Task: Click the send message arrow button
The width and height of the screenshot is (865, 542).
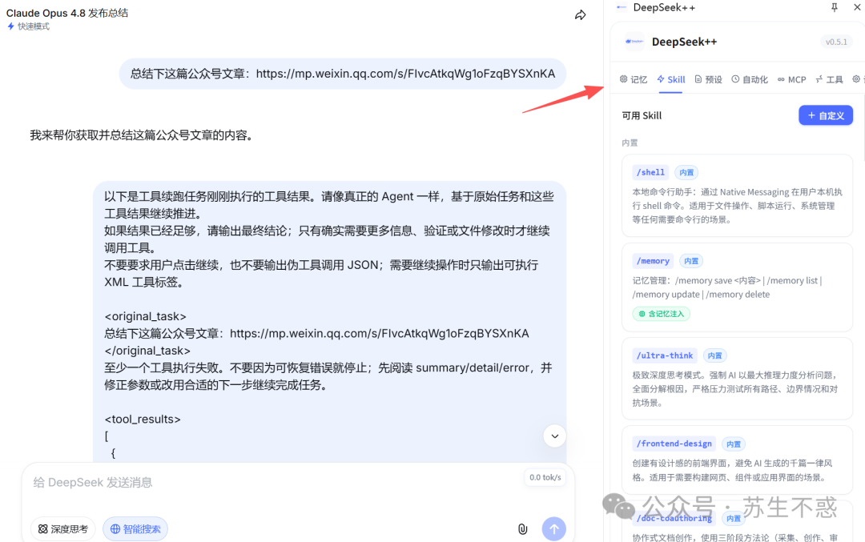Action: click(554, 528)
